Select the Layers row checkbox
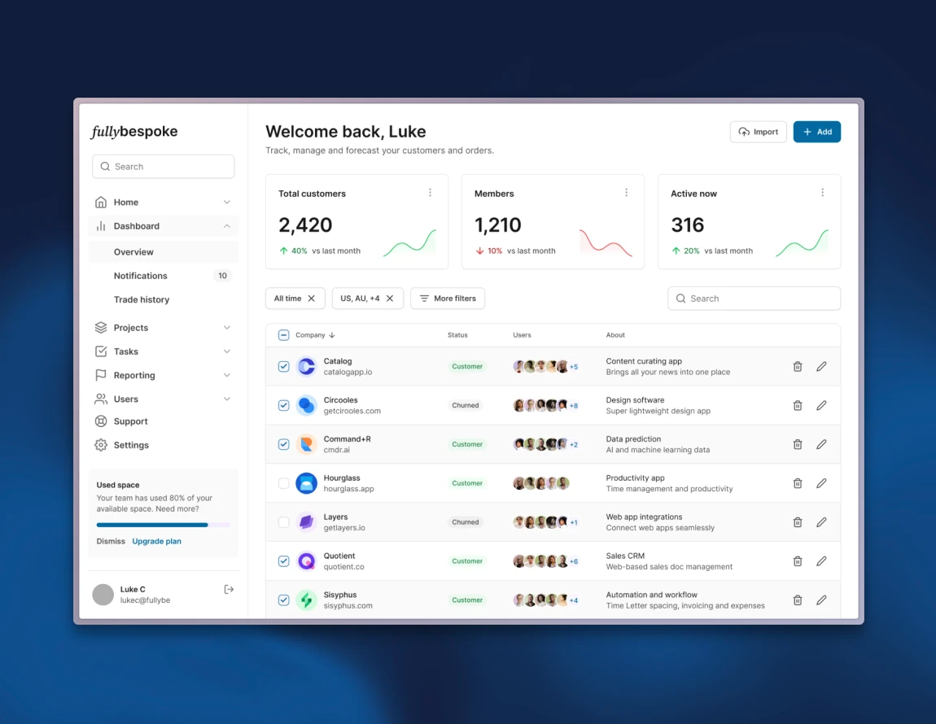The image size is (936, 724). [x=283, y=522]
